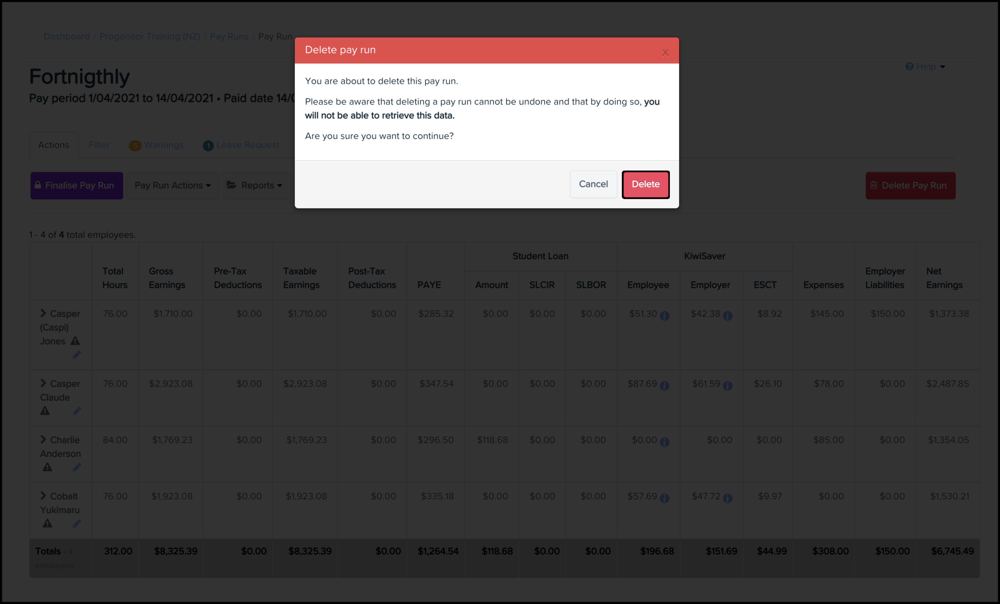Click the warning triangle beside Cobalt Yukimaru
Image resolution: width=1000 pixels, height=604 pixels.
(47, 523)
